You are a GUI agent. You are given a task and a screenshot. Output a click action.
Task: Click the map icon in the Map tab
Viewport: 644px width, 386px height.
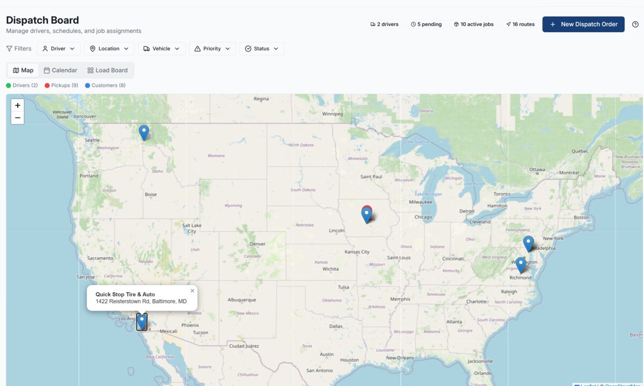(x=16, y=70)
